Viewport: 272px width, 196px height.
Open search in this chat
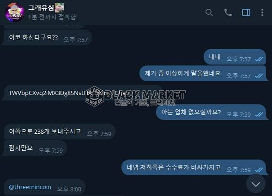(209, 12)
